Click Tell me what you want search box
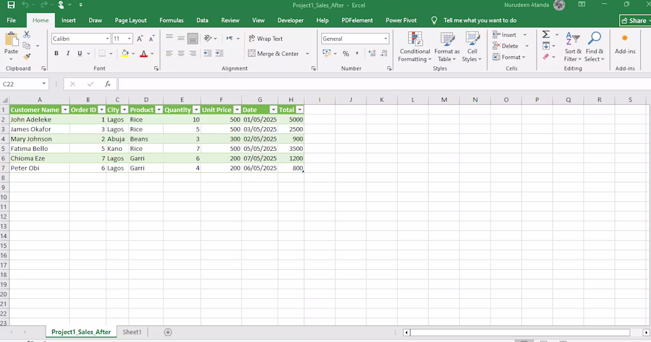The image size is (651, 342). pyautogui.click(x=480, y=20)
